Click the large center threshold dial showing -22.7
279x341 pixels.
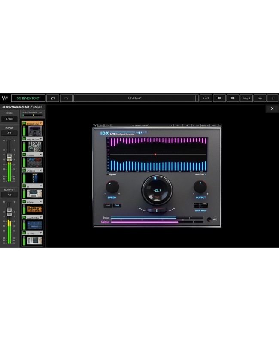click(157, 190)
